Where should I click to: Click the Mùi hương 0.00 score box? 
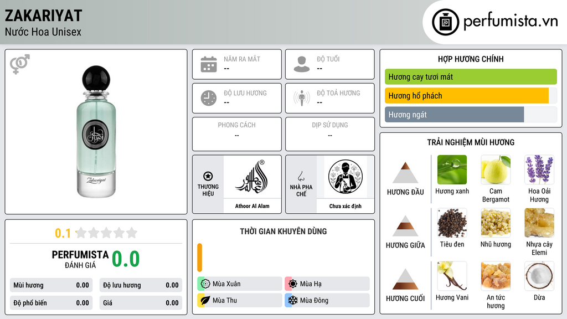51,285
